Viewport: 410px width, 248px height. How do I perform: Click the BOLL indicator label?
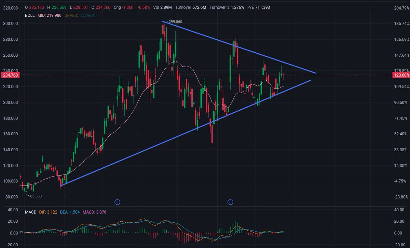(30, 15)
